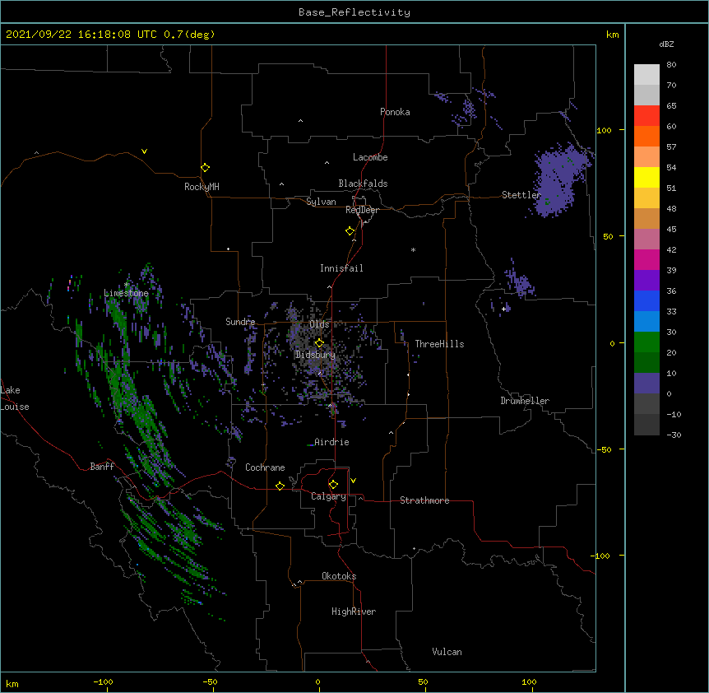This screenshot has height=693, width=709.
Task: Click the ThreeHills city label
Action: [439, 344]
